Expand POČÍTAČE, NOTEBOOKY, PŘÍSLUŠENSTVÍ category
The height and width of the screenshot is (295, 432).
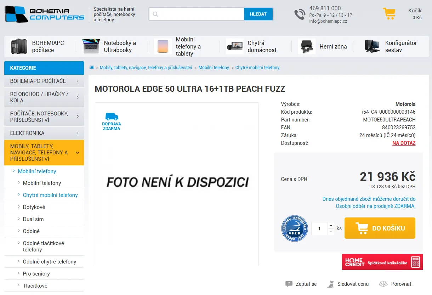click(44, 117)
